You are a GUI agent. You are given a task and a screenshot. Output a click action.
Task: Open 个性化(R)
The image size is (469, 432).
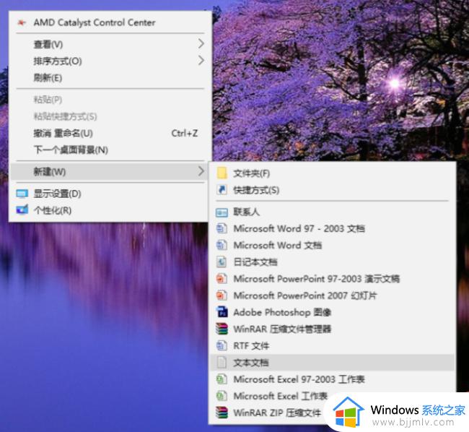[x=110, y=210]
